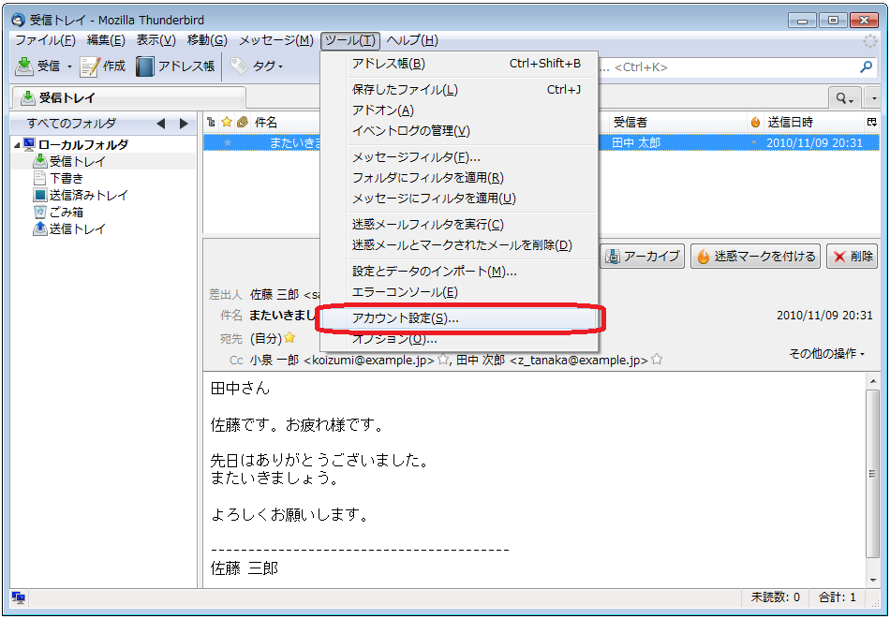
Task: Open the ヘルプ(H) menu
Action: pos(412,40)
